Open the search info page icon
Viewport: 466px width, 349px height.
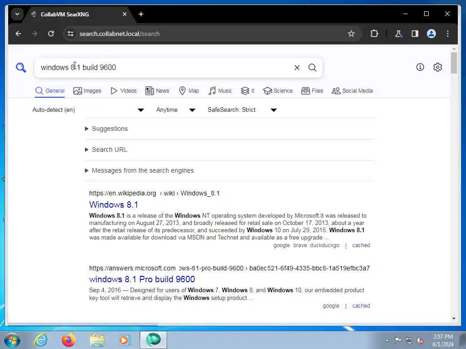(420, 67)
